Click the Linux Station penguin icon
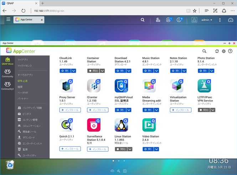237x175 pixels. click(x=122, y=125)
